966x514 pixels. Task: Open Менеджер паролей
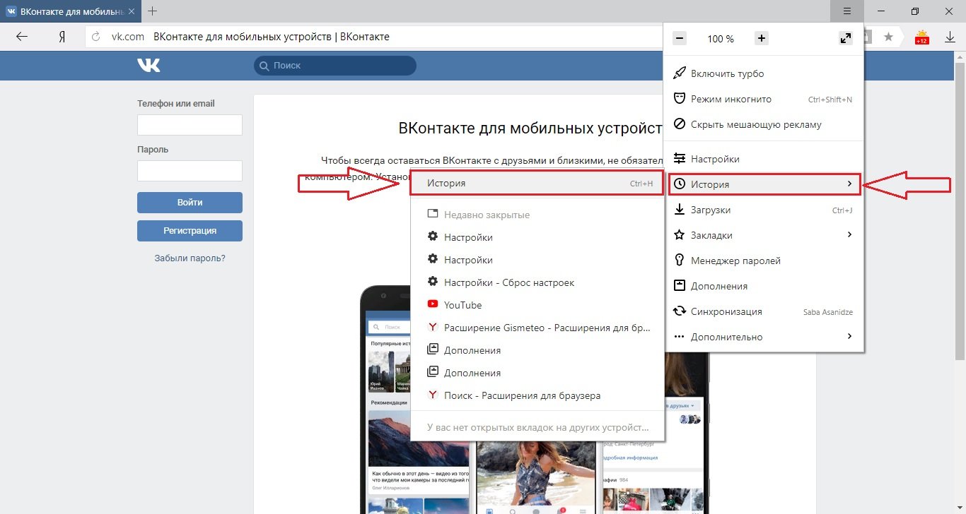pyautogui.click(x=764, y=261)
